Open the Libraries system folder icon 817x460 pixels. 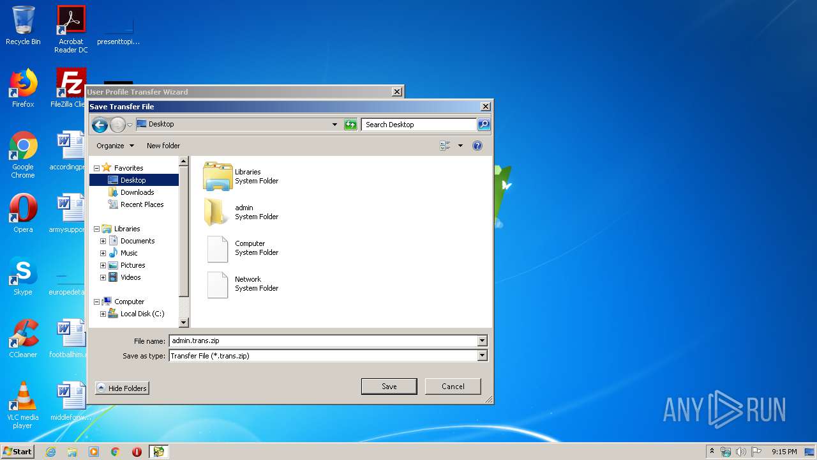(x=218, y=176)
